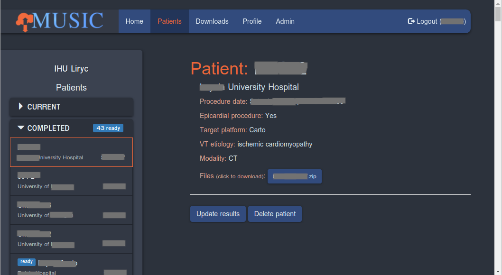Download the patient .zip file

tap(295, 176)
